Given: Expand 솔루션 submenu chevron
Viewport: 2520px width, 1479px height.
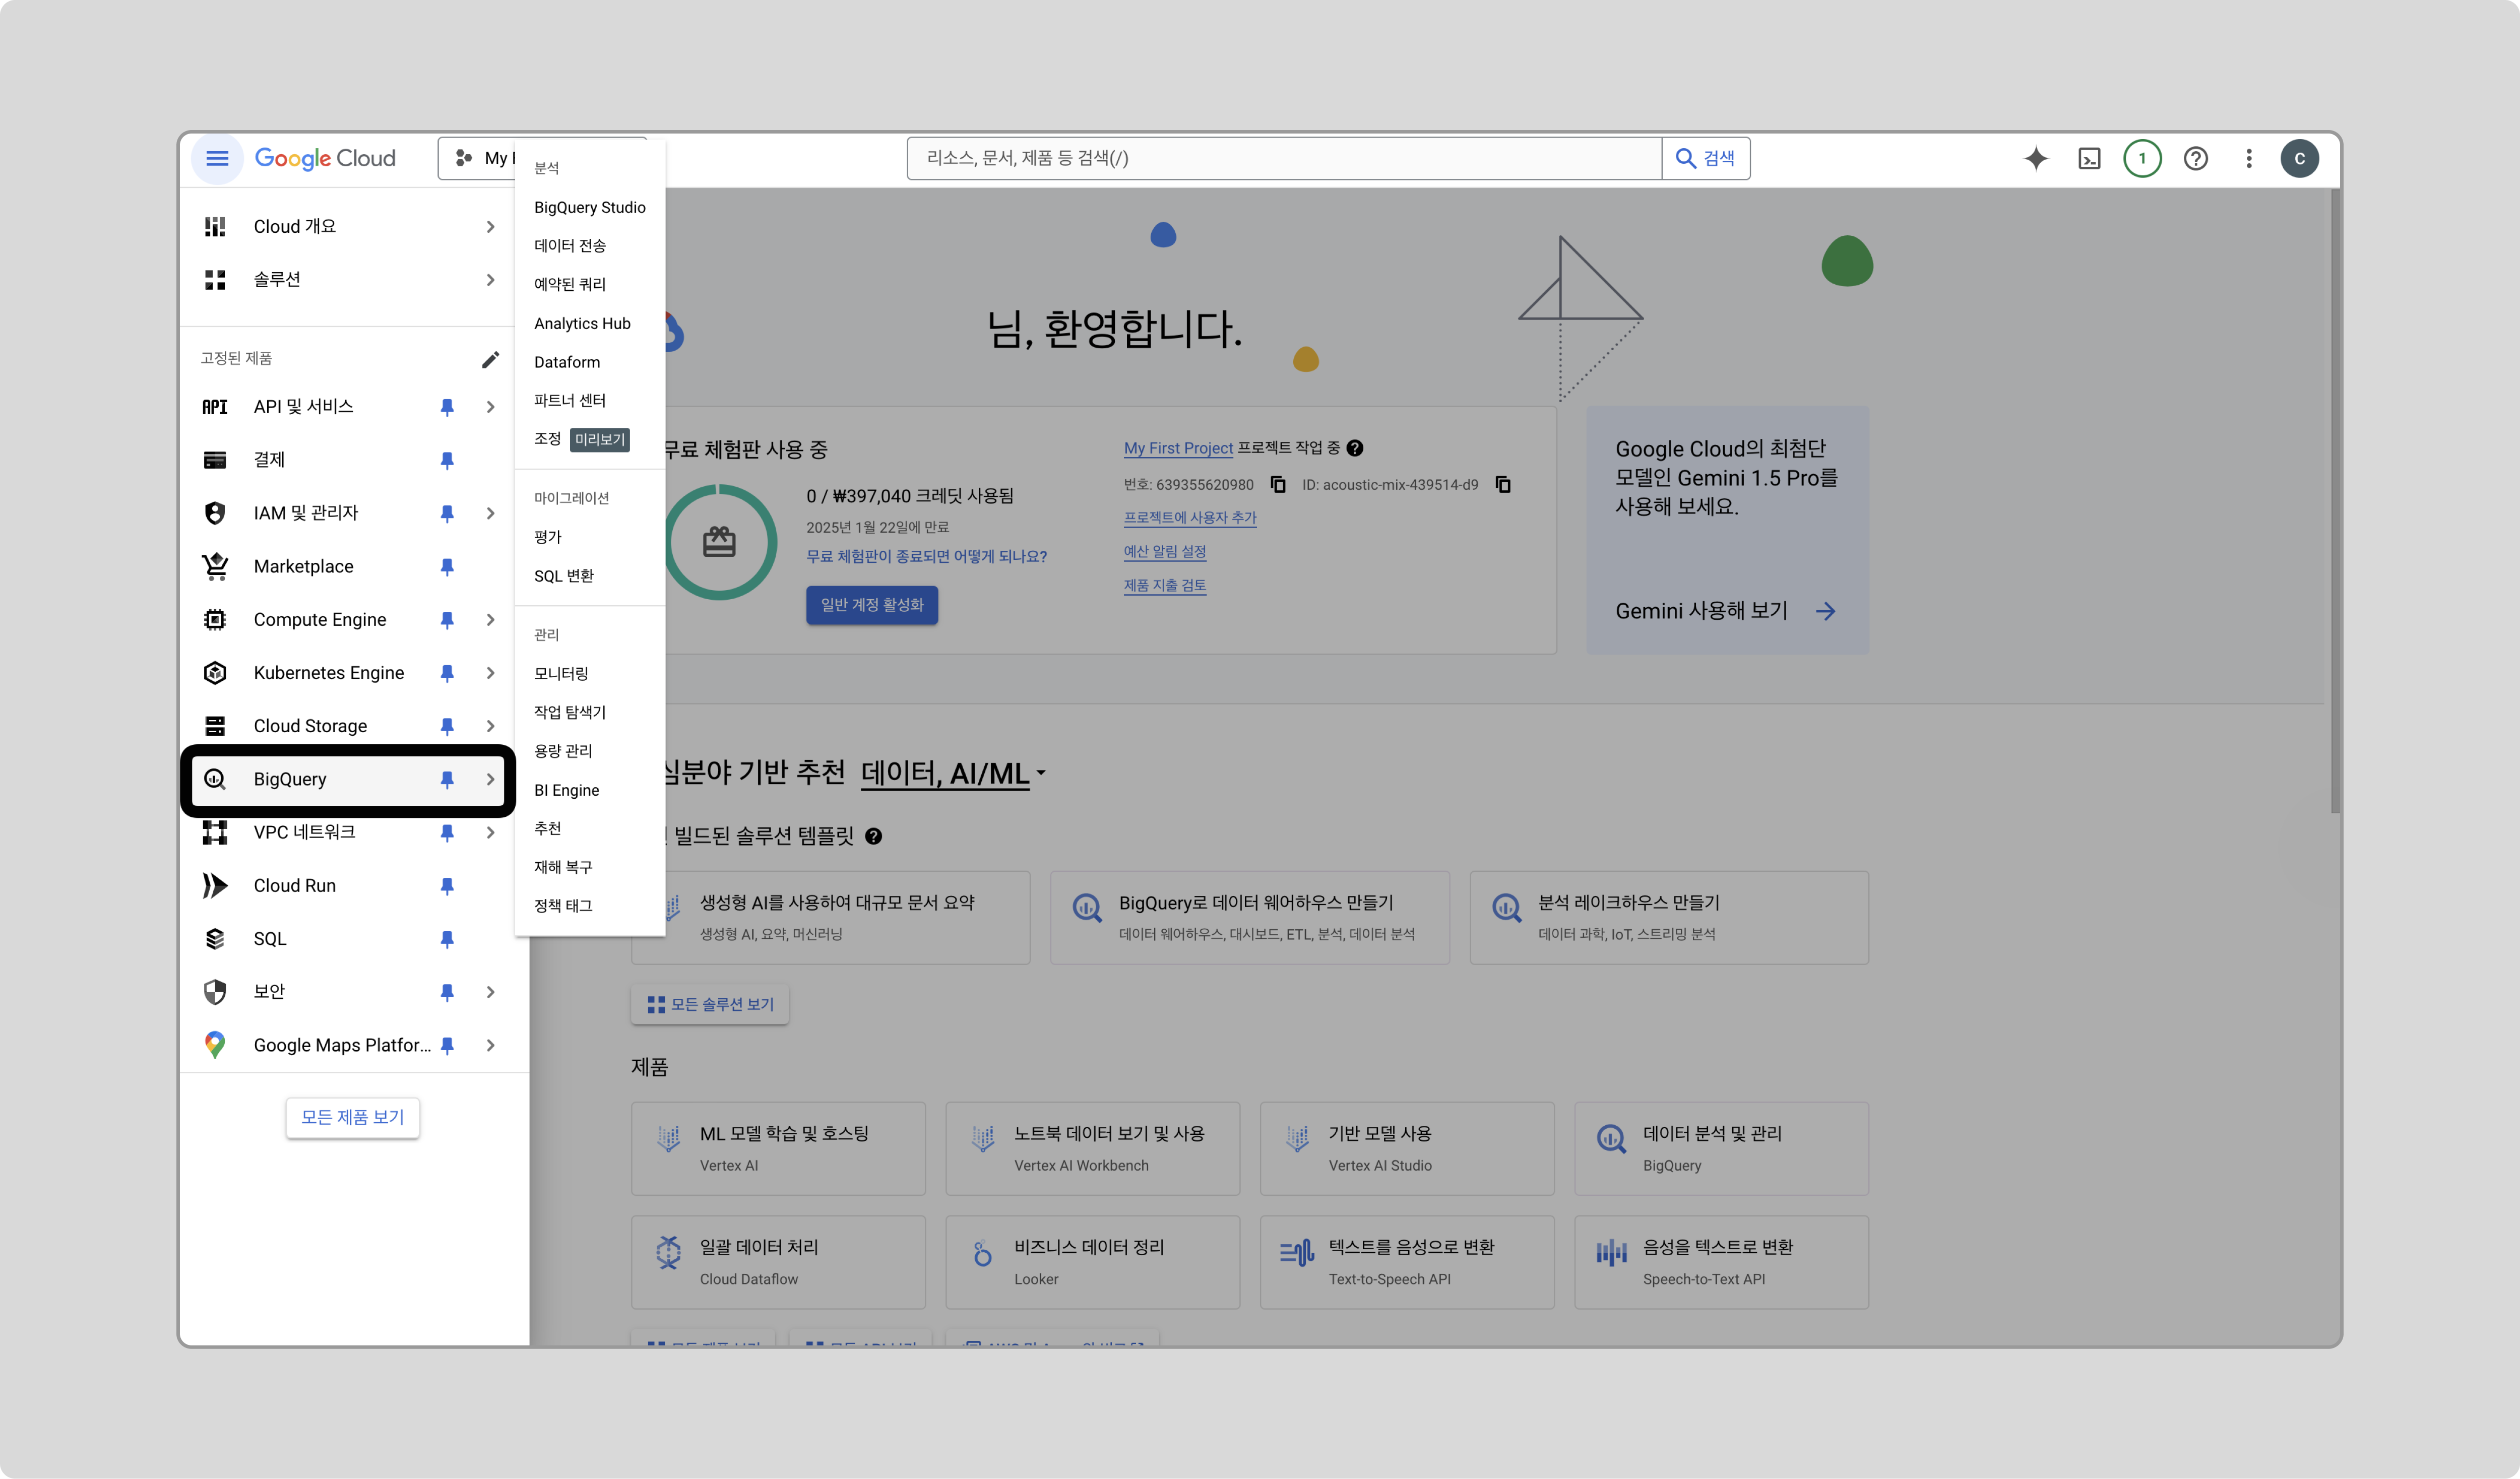Looking at the screenshot, I should (x=490, y=280).
